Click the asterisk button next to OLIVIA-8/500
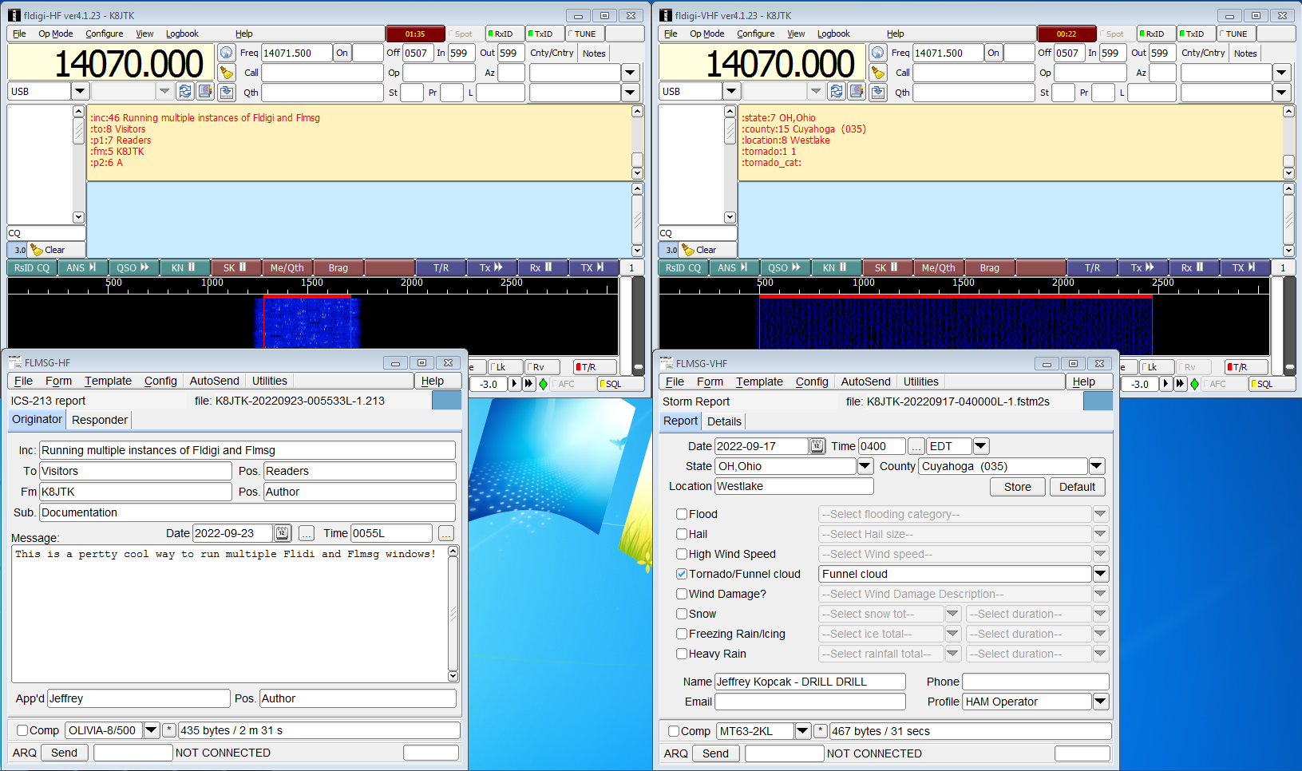The width and height of the screenshot is (1302, 771). [x=168, y=730]
